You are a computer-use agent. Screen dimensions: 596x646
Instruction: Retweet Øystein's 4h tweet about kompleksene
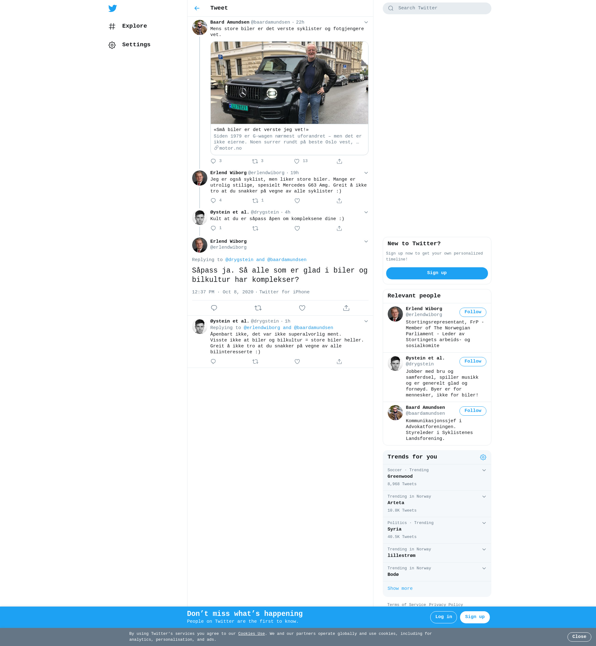point(255,228)
